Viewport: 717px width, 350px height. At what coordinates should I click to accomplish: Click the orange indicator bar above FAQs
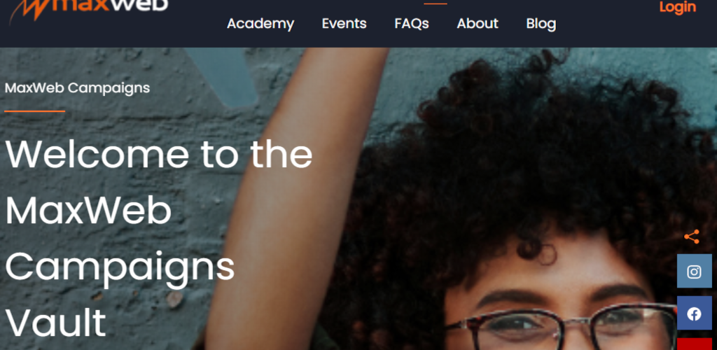436,3
